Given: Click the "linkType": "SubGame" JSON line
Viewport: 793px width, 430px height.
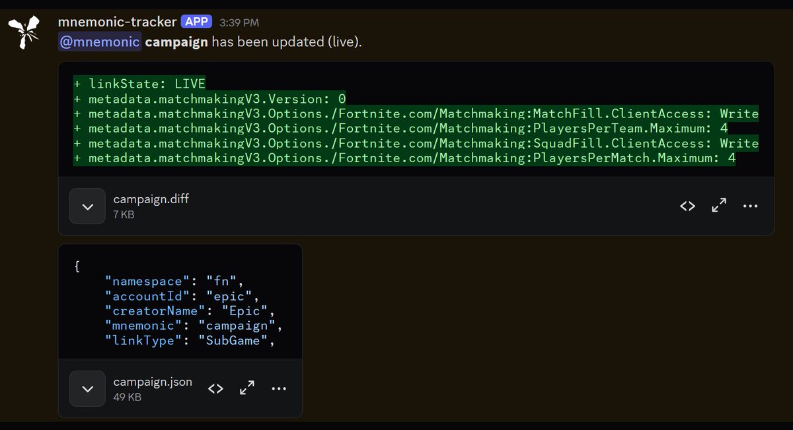Looking at the screenshot, I should [x=189, y=340].
